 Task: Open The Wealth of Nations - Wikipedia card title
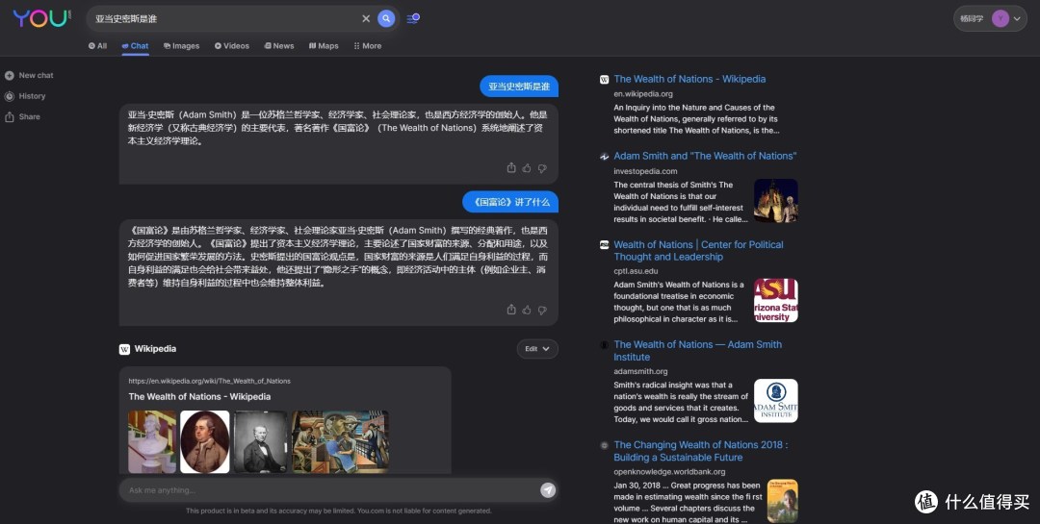199,396
